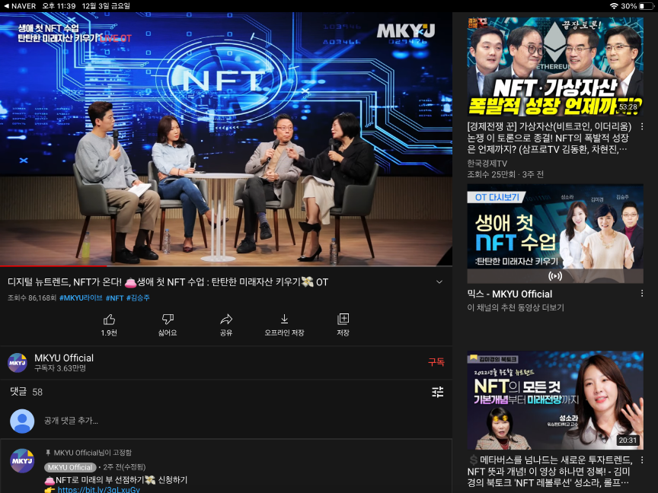Open options for 김미경의 북토크 video
This screenshot has width=658, height=493.
click(x=642, y=460)
